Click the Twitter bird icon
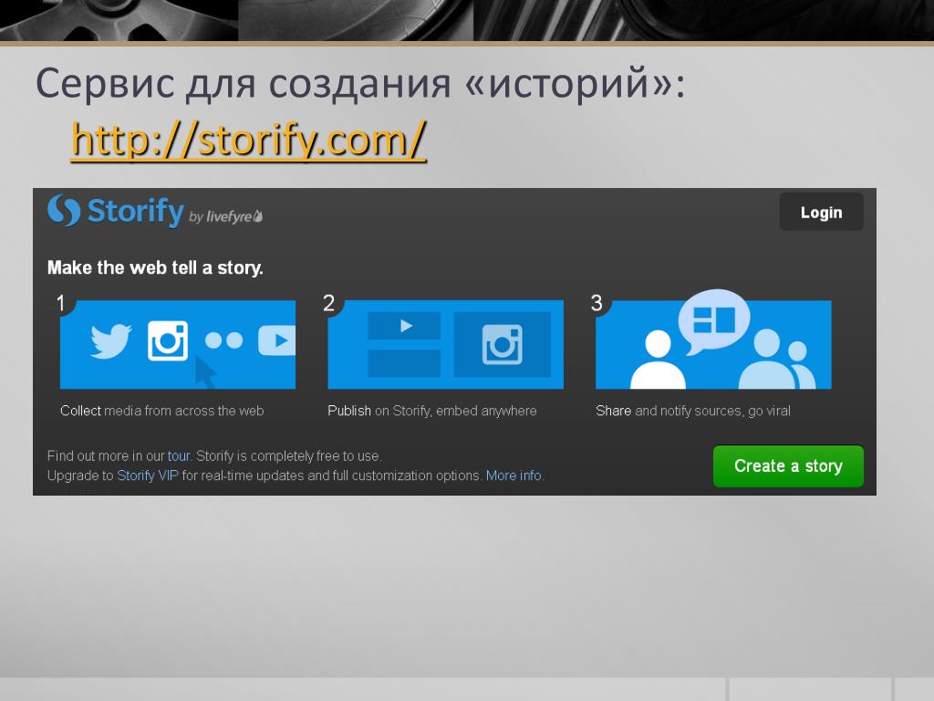The height and width of the screenshot is (701, 934). point(110,341)
